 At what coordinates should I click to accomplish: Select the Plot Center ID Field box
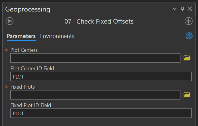click(101, 77)
